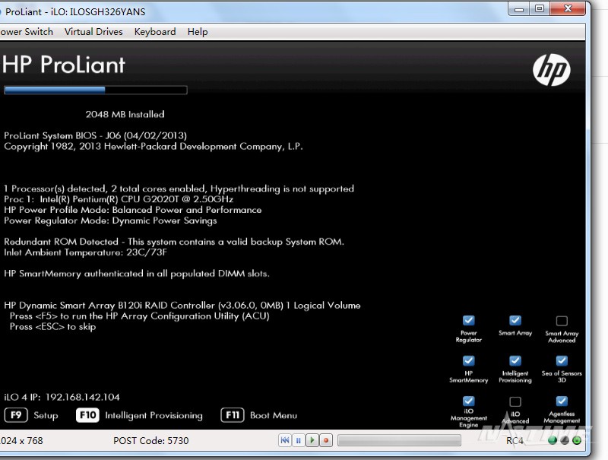Click the Power Regulator Mode line
The image size is (608, 460).
click(x=110, y=220)
